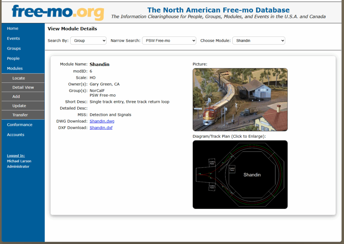Go to the Groups page

click(14, 48)
